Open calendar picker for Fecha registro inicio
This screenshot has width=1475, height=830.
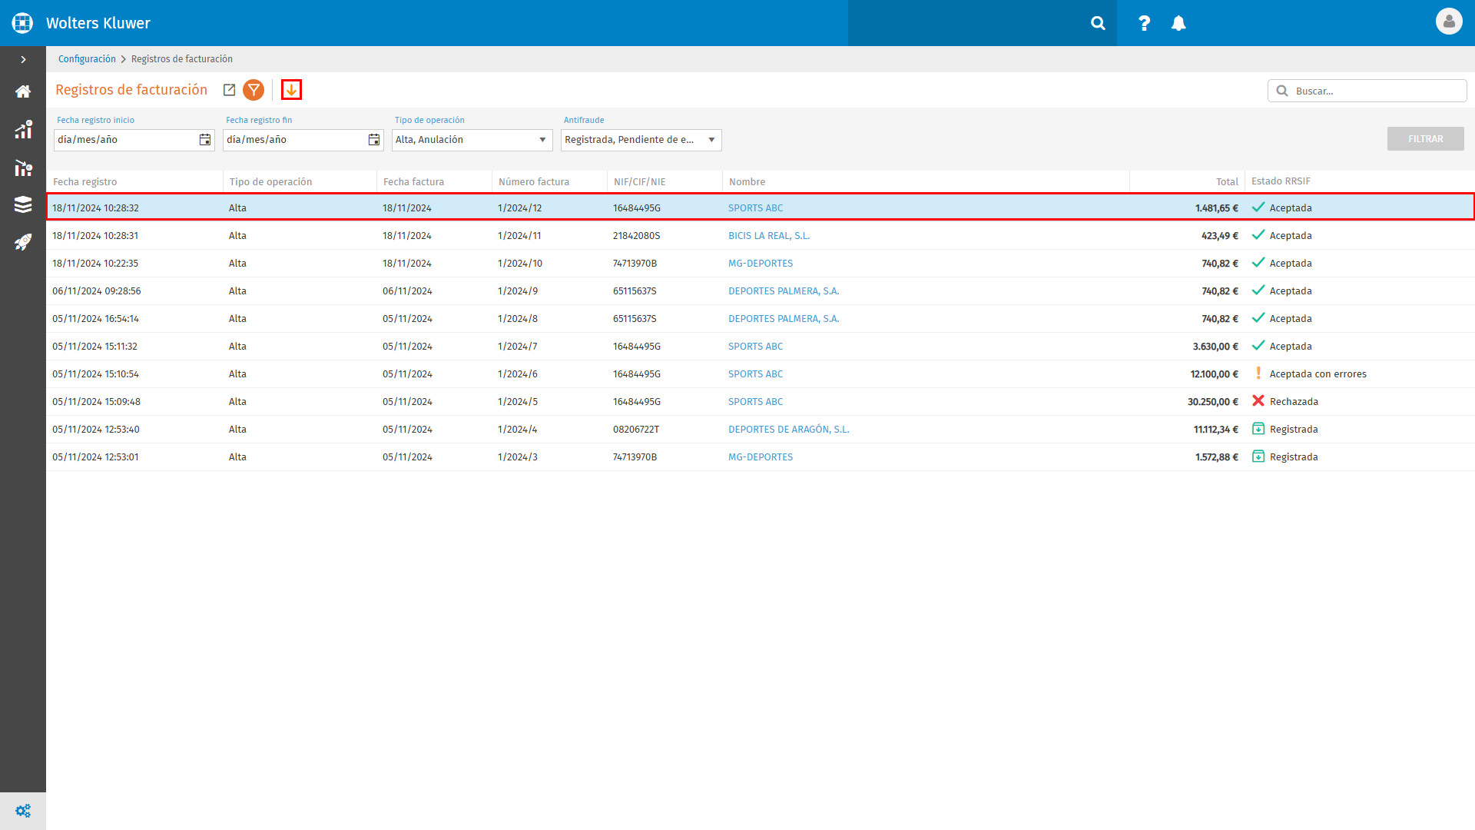tap(205, 140)
